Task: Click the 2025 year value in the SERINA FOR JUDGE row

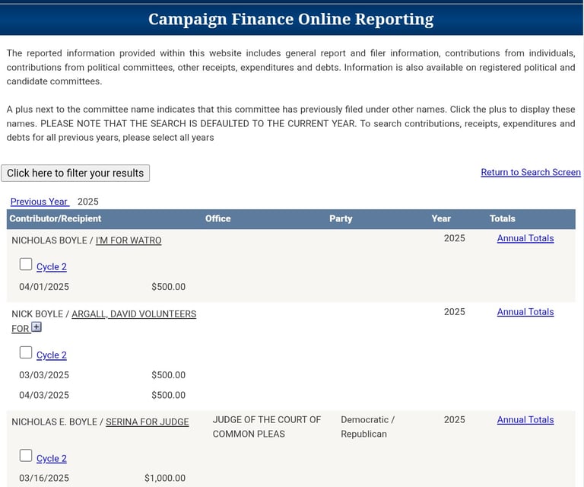Action: pyautogui.click(x=455, y=419)
